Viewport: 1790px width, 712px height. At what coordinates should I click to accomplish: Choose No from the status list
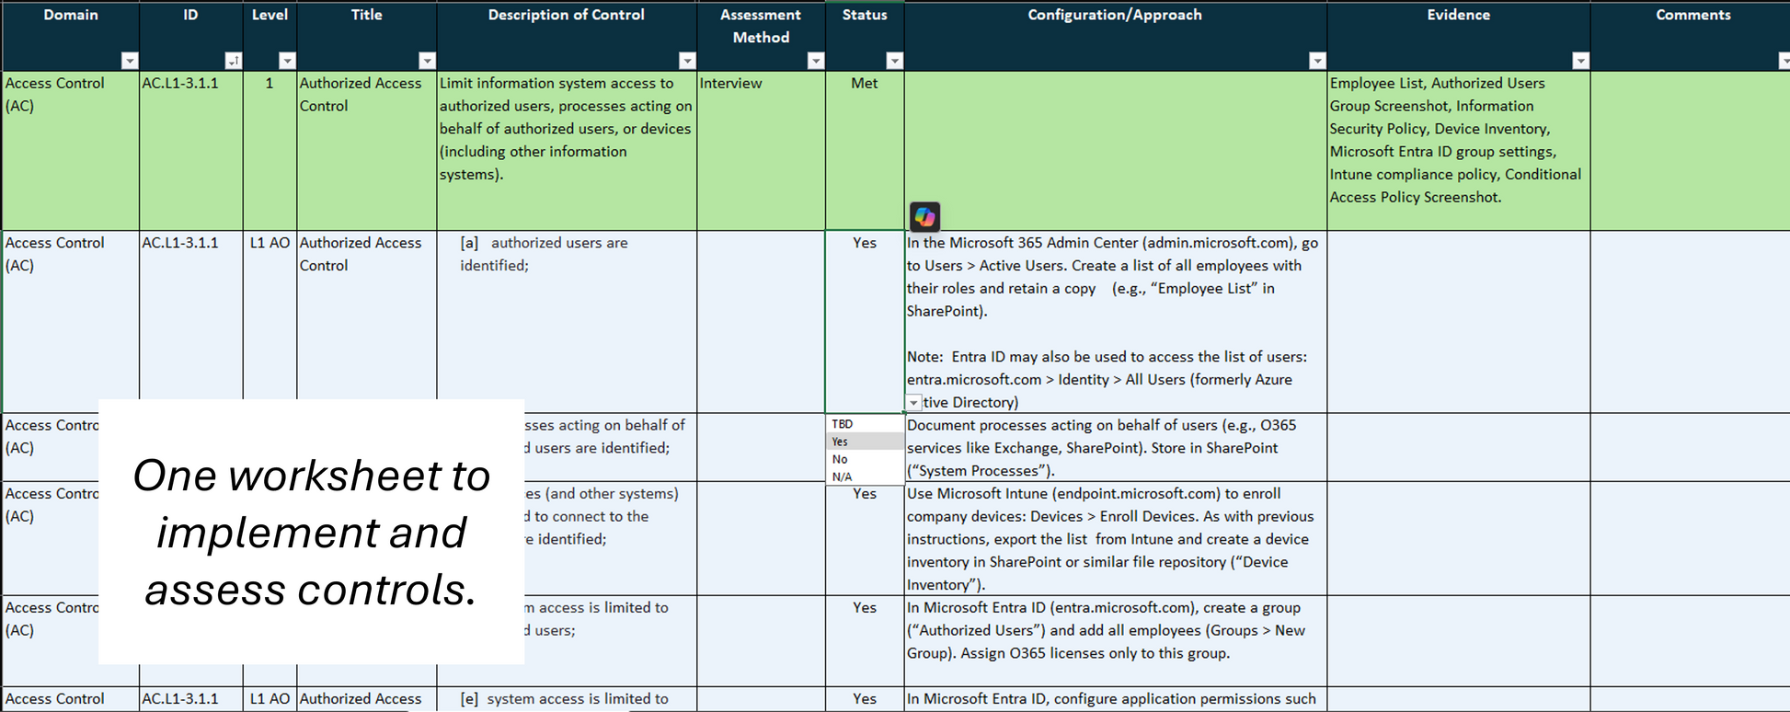point(866,459)
